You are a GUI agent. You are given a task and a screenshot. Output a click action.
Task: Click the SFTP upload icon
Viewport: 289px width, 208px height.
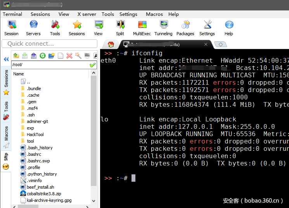click(x=33, y=56)
